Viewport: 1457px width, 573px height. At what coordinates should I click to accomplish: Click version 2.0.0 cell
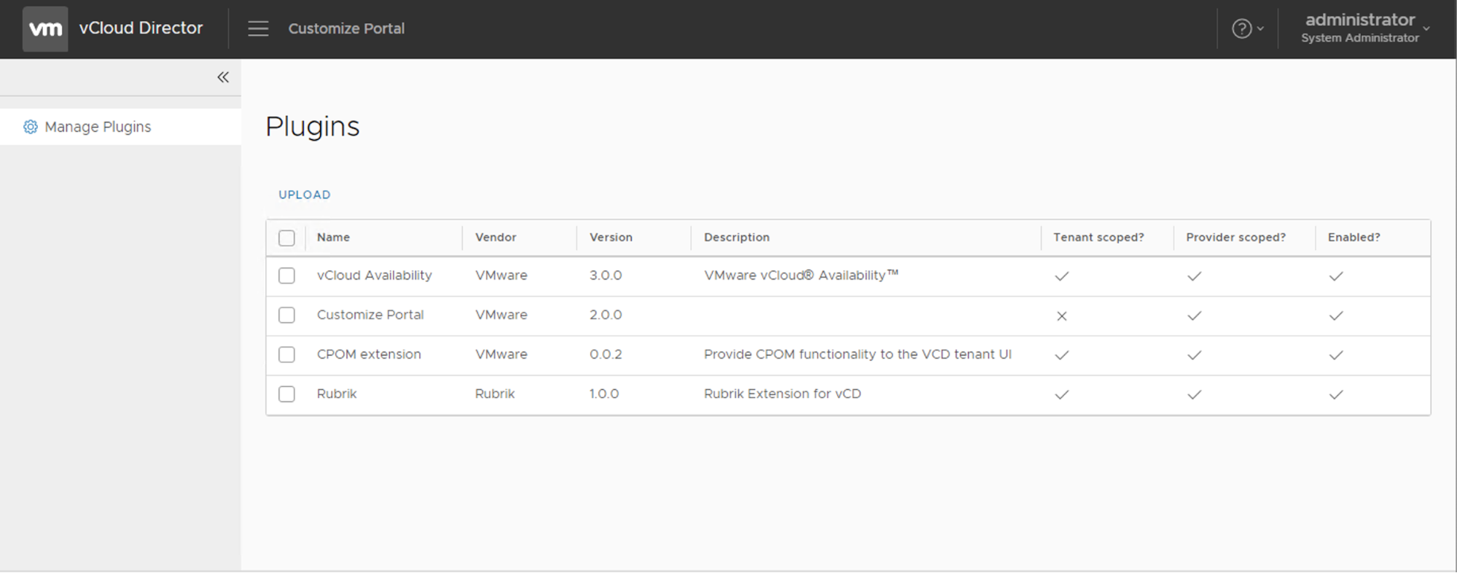point(606,315)
